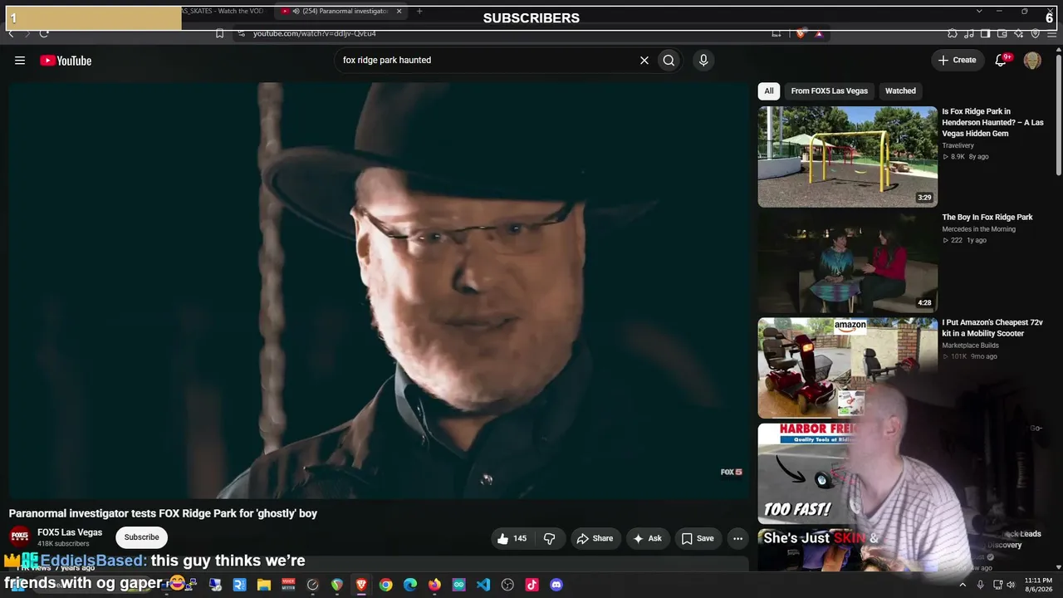Open Mercedes in the Morning channel name
The image size is (1063, 598).
[x=978, y=229]
